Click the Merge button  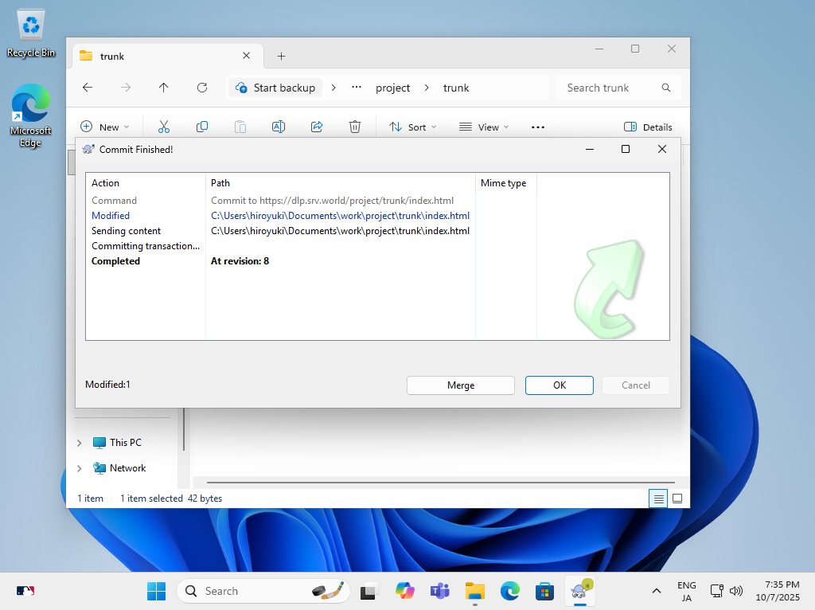[460, 385]
